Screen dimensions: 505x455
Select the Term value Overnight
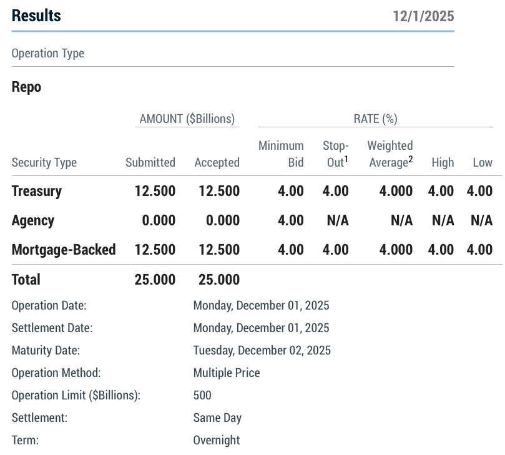pyautogui.click(x=215, y=440)
